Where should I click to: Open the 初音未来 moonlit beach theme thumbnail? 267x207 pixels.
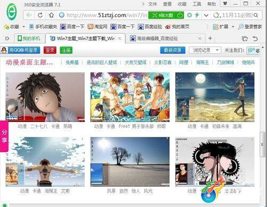[x=215, y=97]
